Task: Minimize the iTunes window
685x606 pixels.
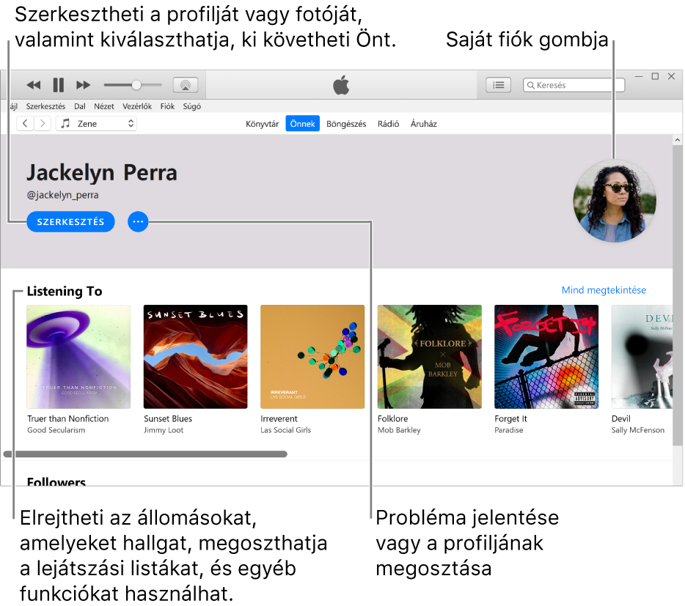Action: [x=638, y=76]
